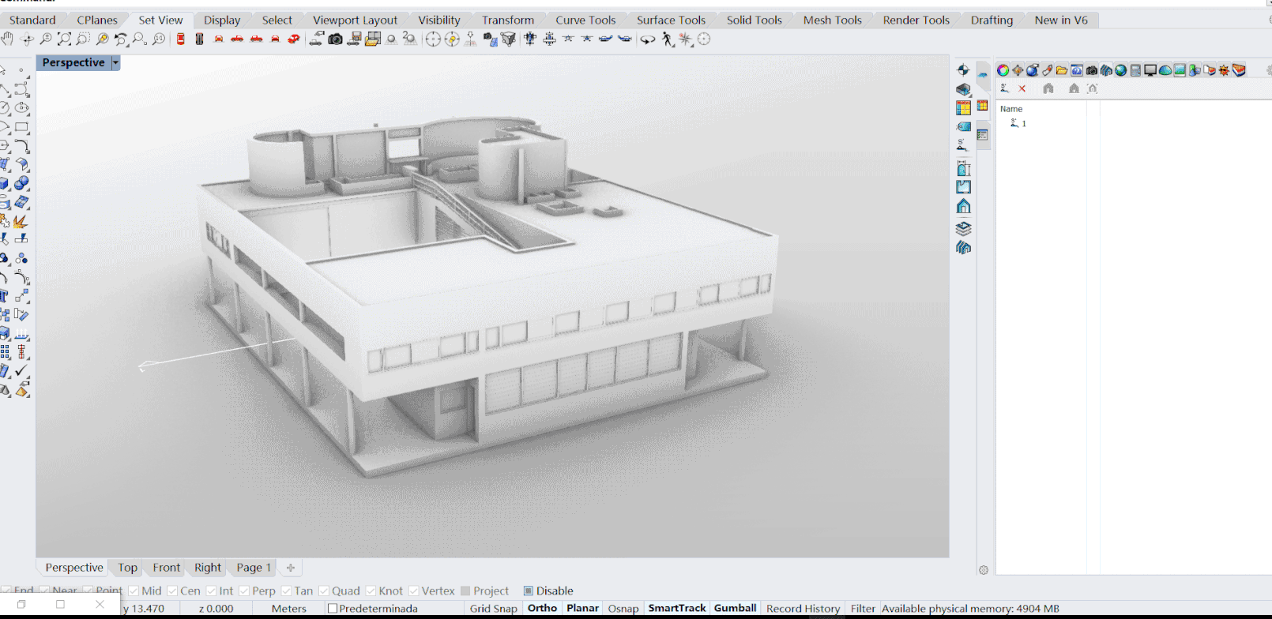
Task: Toggle Grid Snap in the status bar
Action: (494, 609)
